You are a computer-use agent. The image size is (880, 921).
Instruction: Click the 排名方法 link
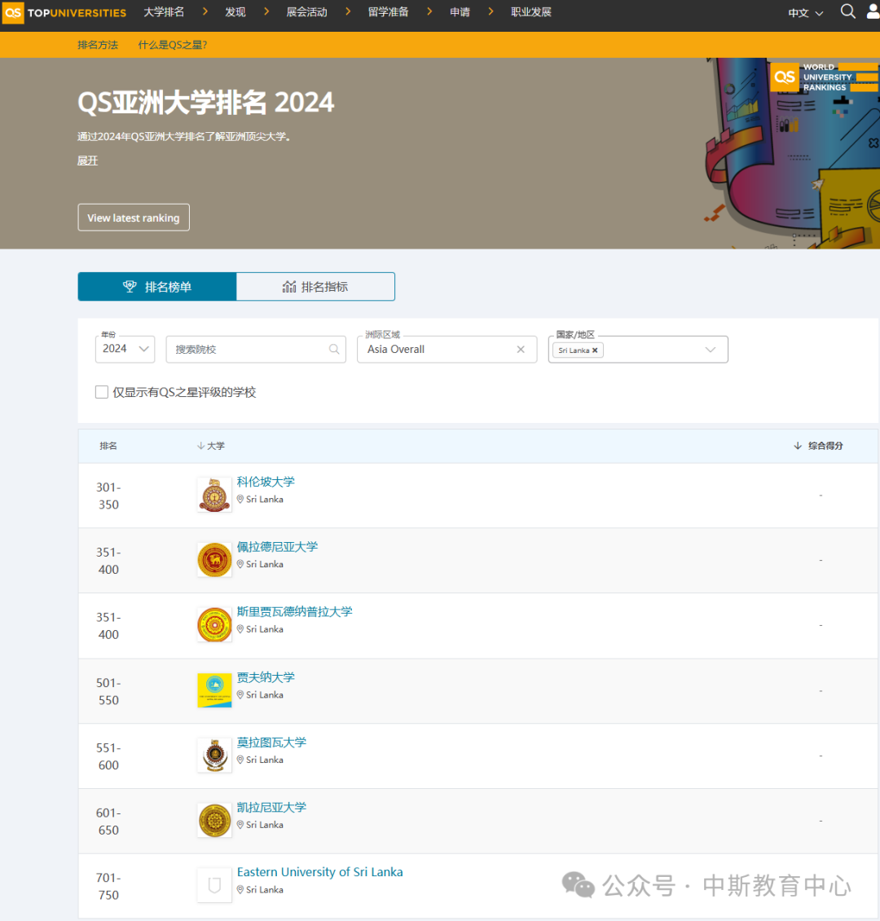pyautogui.click(x=98, y=45)
